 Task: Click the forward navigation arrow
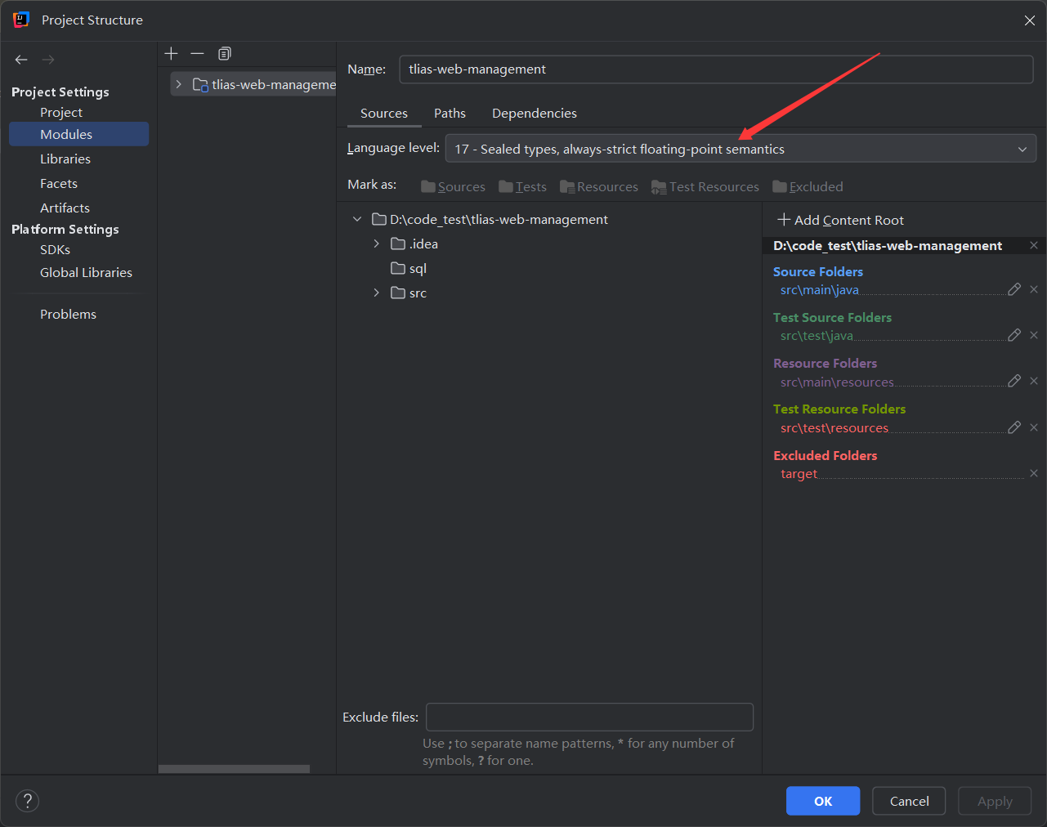(48, 60)
